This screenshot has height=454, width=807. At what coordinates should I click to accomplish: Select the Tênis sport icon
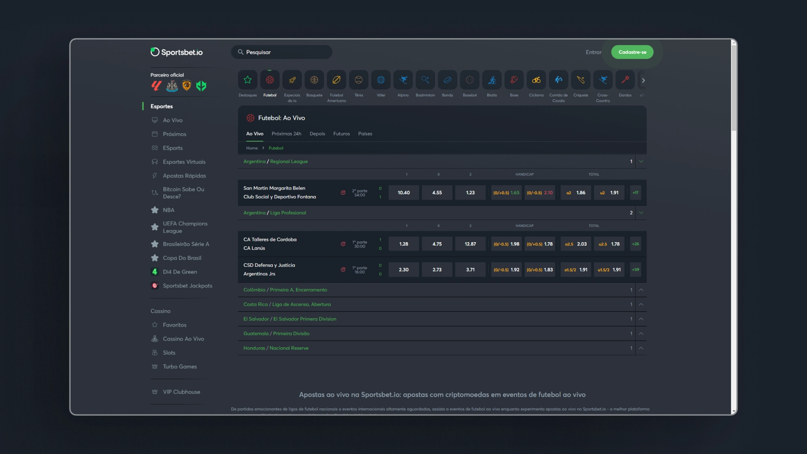point(359,80)
